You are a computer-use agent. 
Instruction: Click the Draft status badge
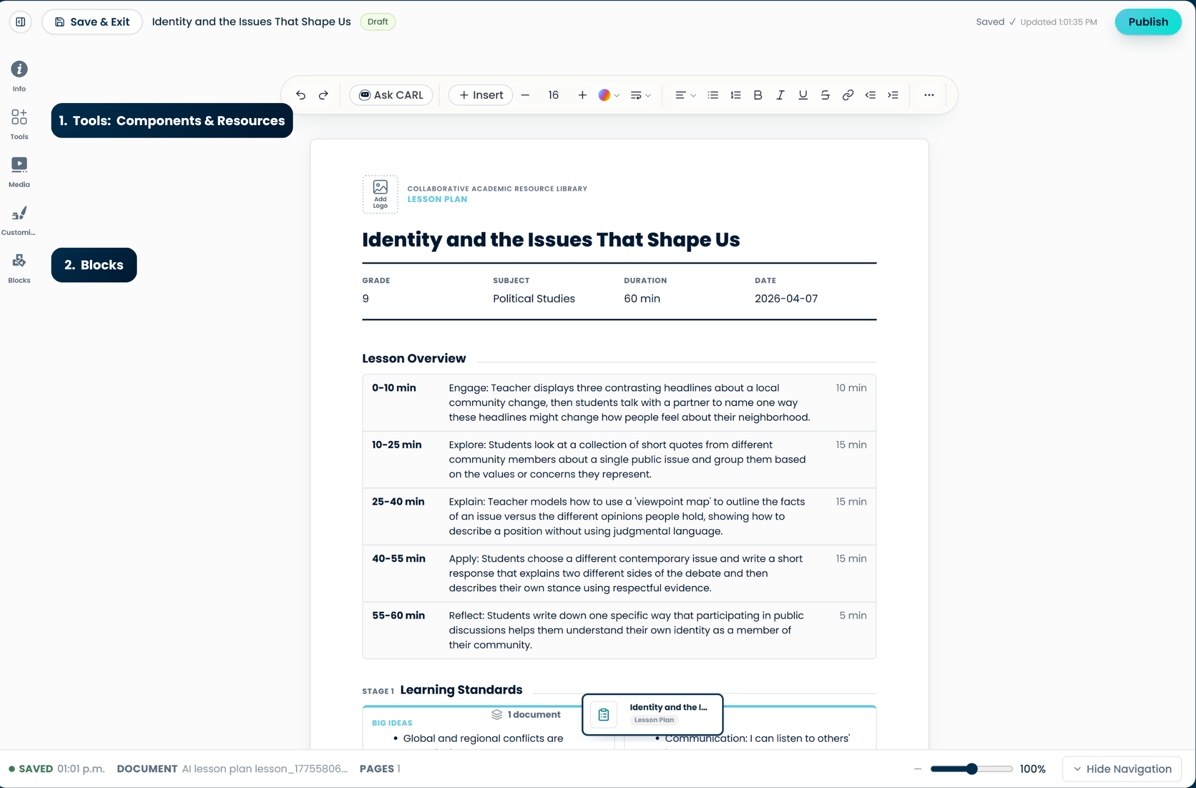coord(378,22)
